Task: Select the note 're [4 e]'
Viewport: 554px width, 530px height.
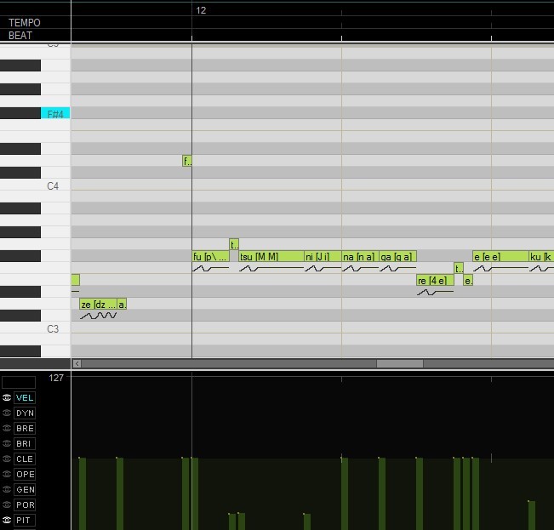Action: pyautogui.click(x=436, y=281)
